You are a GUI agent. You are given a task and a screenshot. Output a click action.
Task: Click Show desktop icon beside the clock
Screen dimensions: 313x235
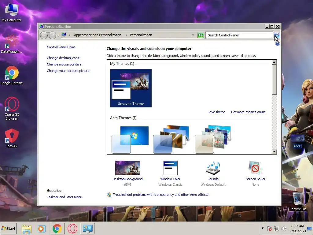point(309,228)
